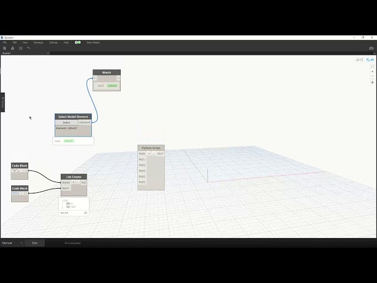This screenshot has width=377, height=283.
Task: Click the item1 port on List Create
Action: click(x=66, y=188)
